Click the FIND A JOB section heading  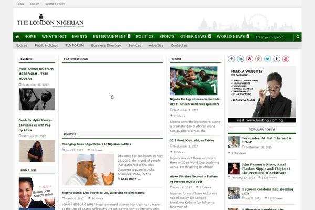point(28,170)
